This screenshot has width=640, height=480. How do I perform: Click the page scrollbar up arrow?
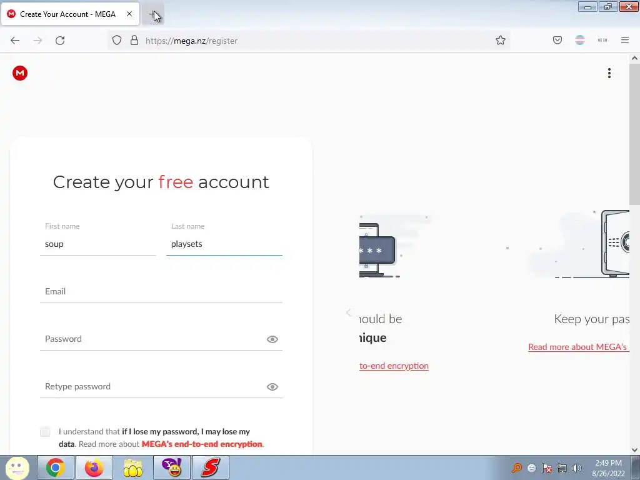click(634, 58)
